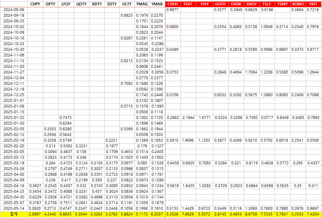Screen dimensions: 322x218
Task: Select the CHPY column header
Action: tap(35, 4)
